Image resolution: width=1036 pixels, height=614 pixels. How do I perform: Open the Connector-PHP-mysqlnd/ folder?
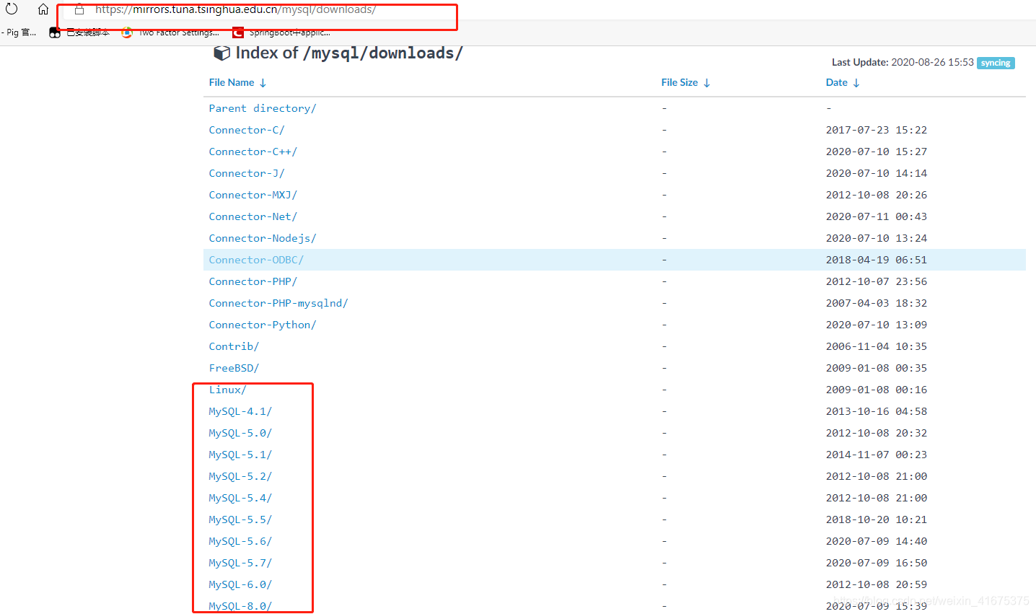click(278, 303)
